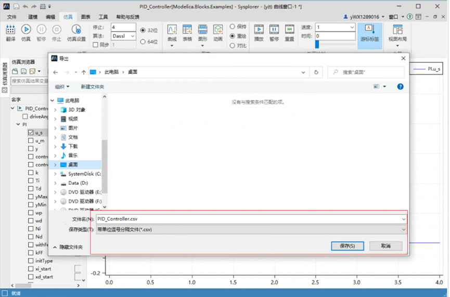Refresh the folder listing in dialog
450x297 pixels.
click(x=316, y=72)
